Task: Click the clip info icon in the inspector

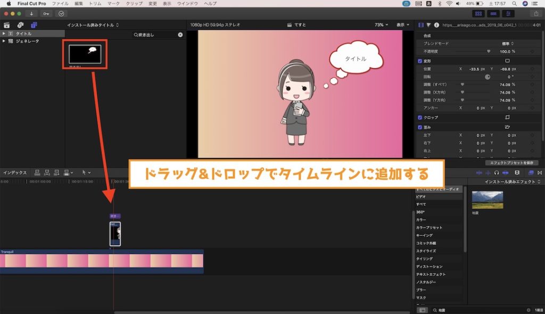Action: tap(436, 24)
